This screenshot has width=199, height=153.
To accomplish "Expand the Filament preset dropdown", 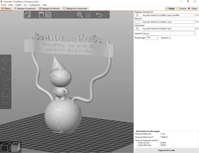I will point(165,22).
